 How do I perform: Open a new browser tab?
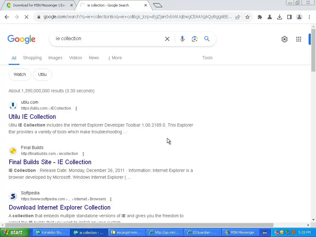pos(157,5)
